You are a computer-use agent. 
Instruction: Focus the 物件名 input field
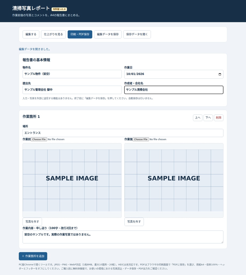72,74
